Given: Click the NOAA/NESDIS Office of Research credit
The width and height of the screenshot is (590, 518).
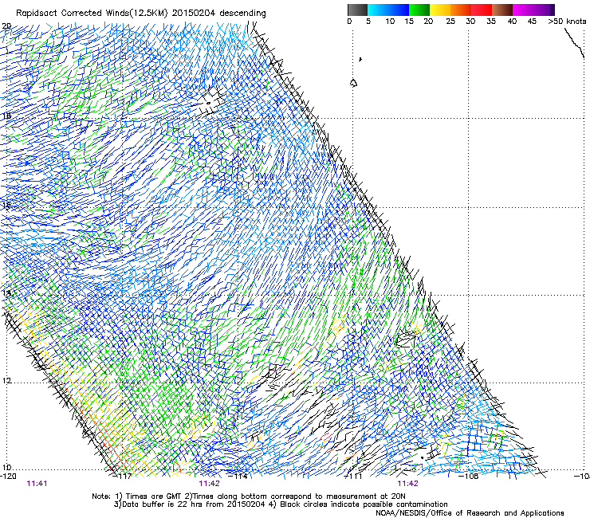Looking at the screenshot, I should (x=470, y=513).
